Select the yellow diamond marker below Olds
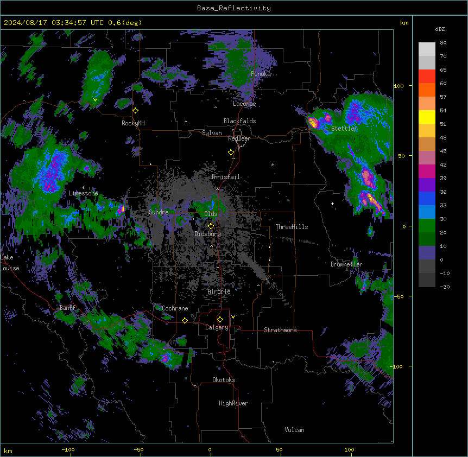The height and width of the screenshot is (457, 468). pyautogui.click(x=211, y=226)
